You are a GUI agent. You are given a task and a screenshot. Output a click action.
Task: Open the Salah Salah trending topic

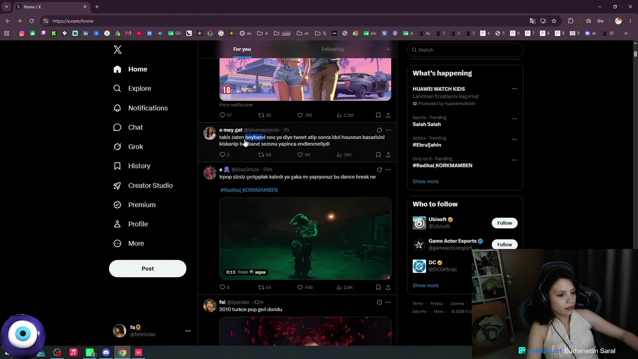click(427, 124)
